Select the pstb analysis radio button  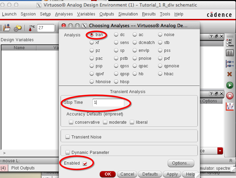pos(116,58)
